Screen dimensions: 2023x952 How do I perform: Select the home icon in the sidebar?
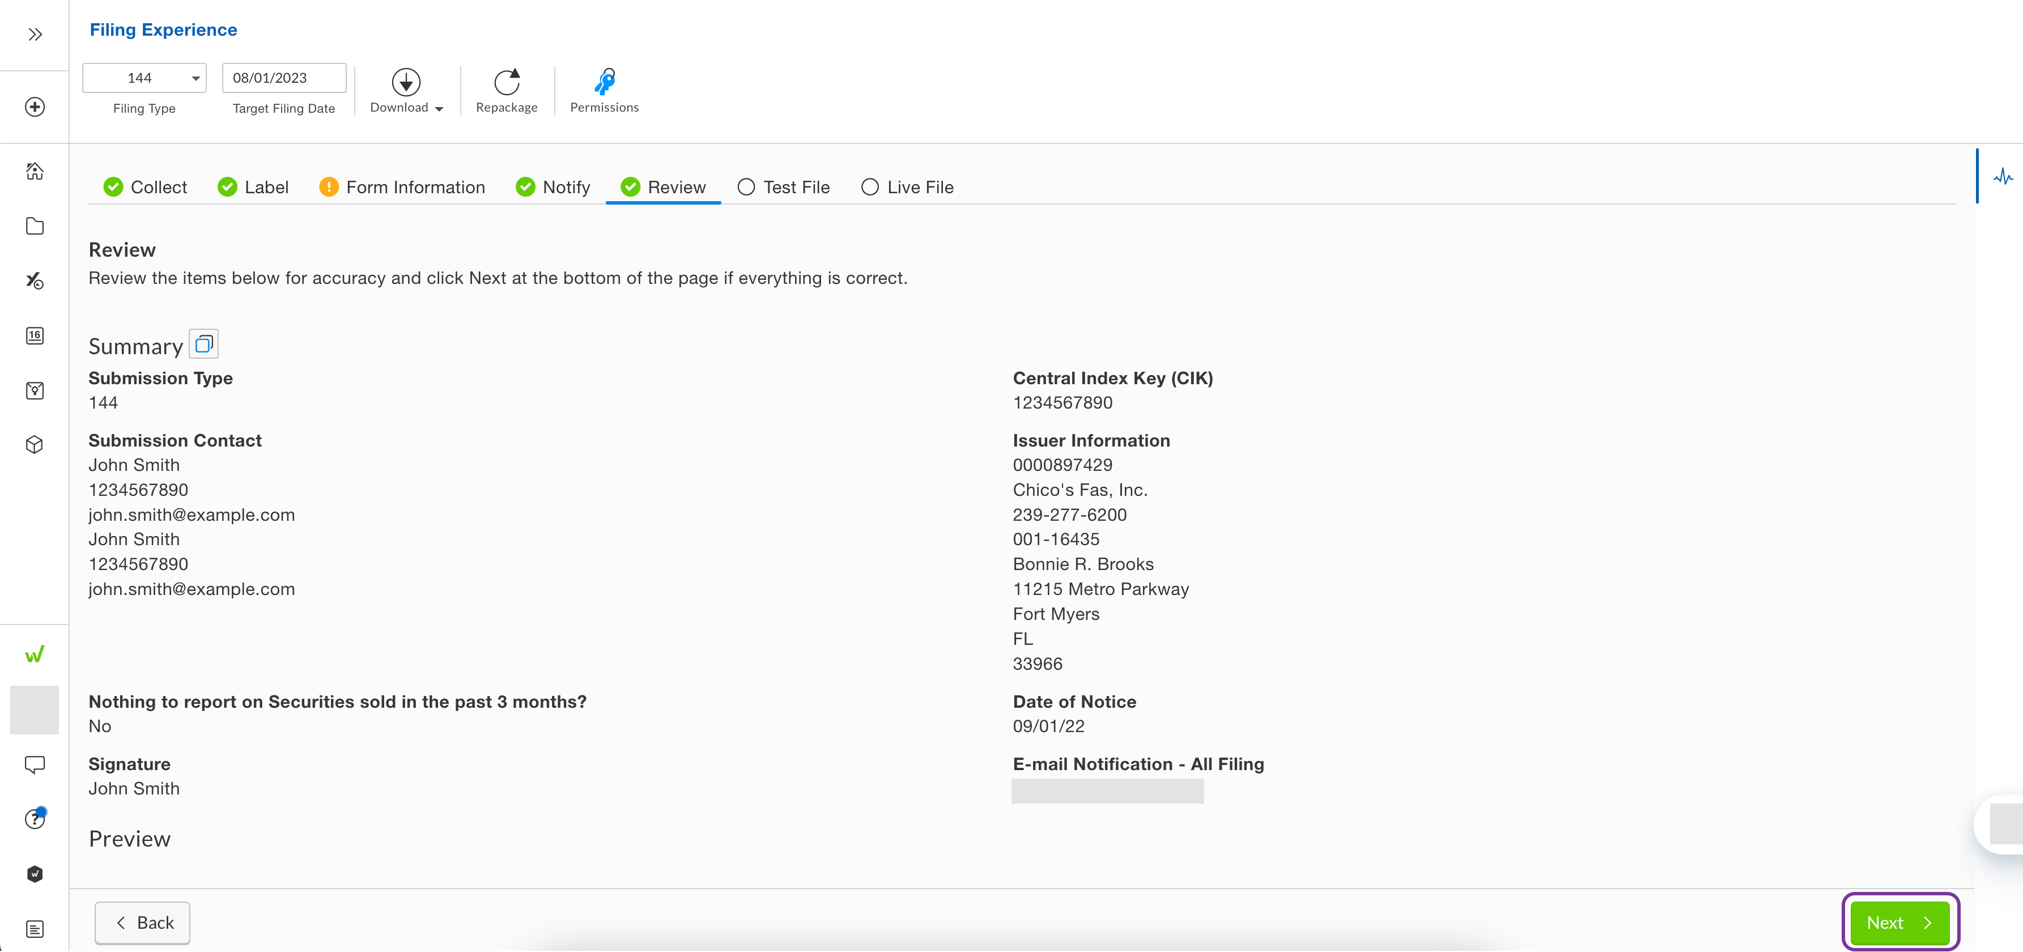pyautogui.click(x=35, y=171)
